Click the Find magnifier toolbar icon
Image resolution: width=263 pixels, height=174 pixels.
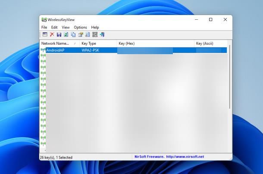[88, 34]
